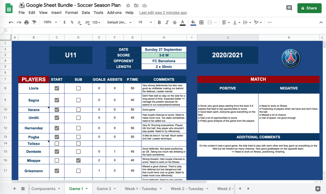
Task: Open the Text color tool
Action: pyautogui.click(x=183, y=23)
